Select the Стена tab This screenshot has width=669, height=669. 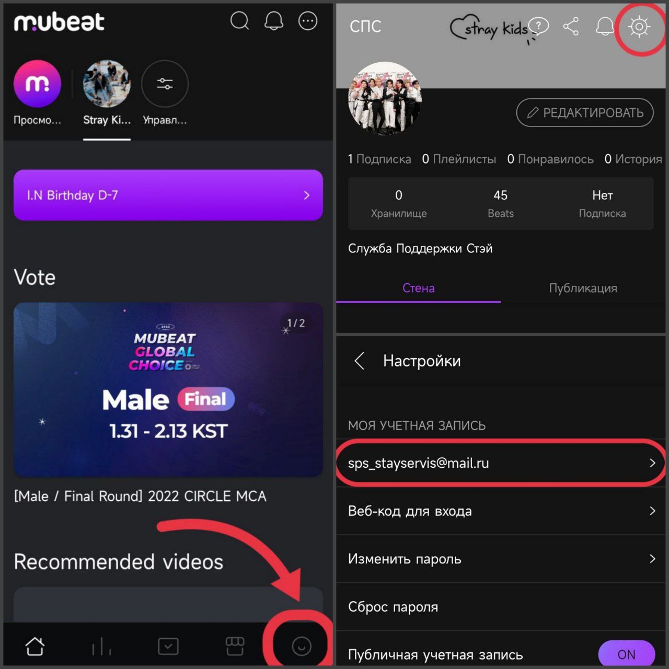418,288
